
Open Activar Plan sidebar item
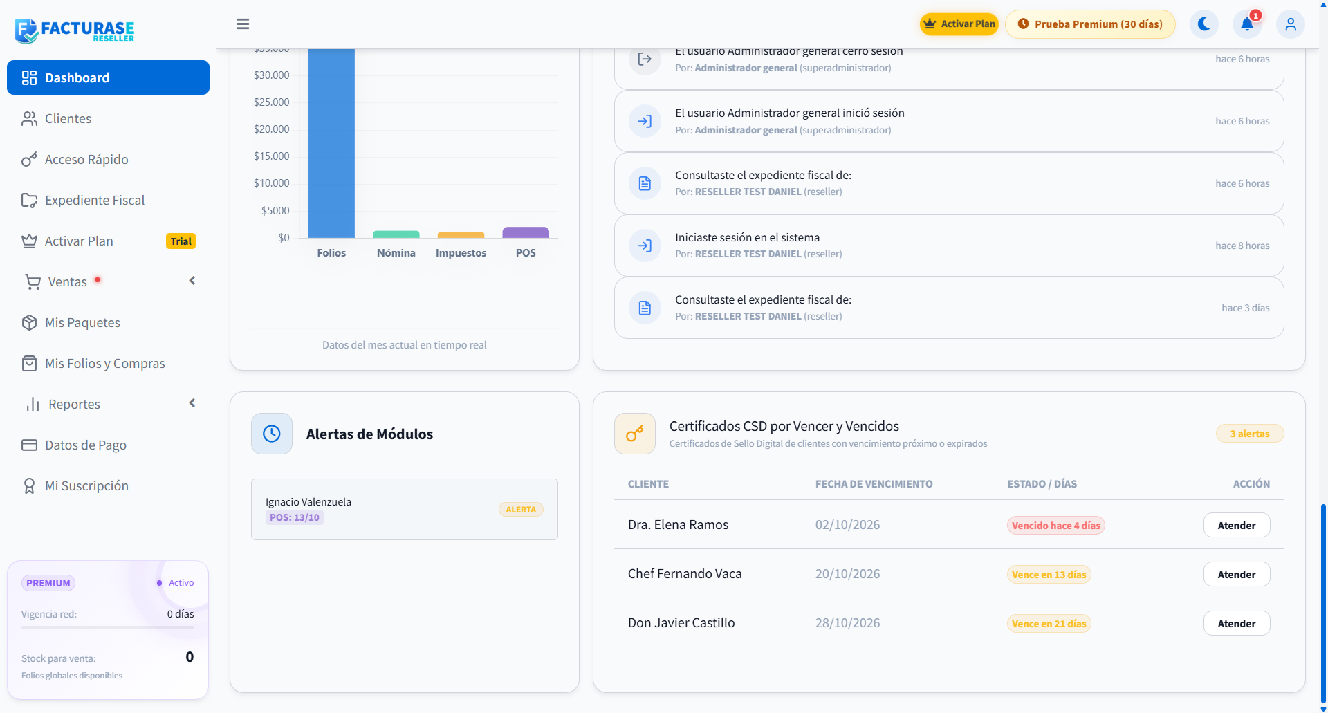pos(108,241)
